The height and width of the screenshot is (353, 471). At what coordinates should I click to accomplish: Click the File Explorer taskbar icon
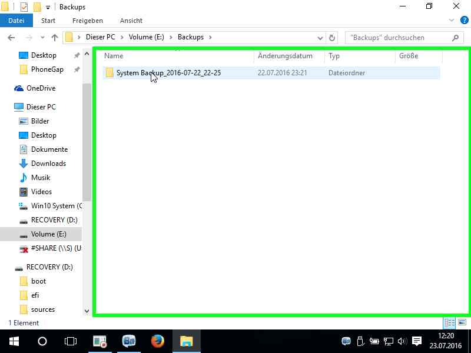[x=186, y=341]
